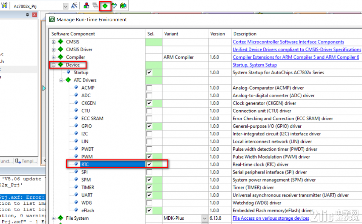Click the blue component icon beside WDG
Image resolution: width=362 pixels, height=224 pixels.
(76, 202)
